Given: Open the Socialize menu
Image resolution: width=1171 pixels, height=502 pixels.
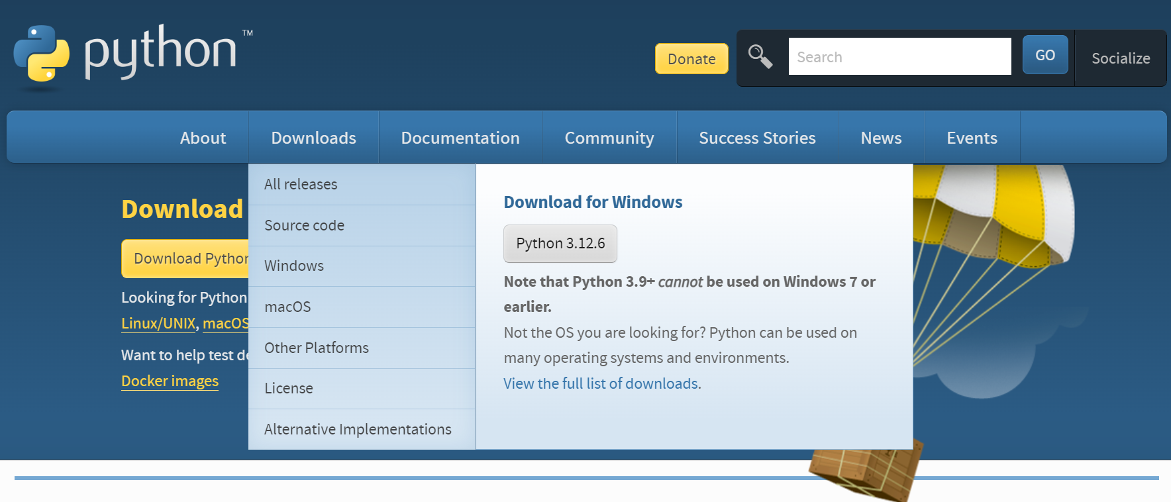Looking at the screenshot, I should 1121,58.
